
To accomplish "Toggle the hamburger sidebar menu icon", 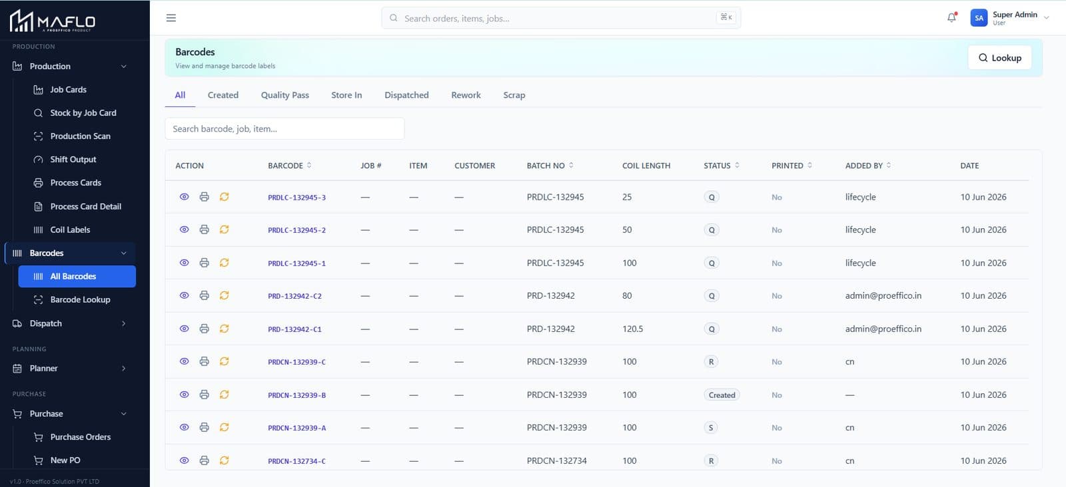I will (171, 18).
